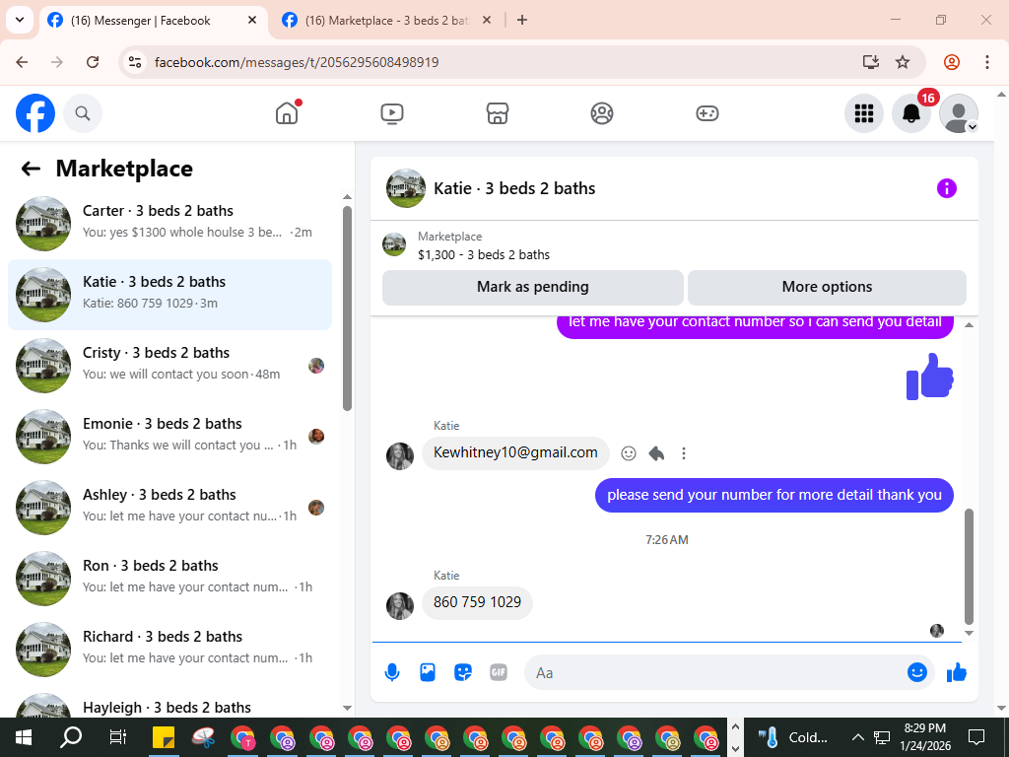Attach a photo file icon
1009x757 pixels.
click(428, 672)
